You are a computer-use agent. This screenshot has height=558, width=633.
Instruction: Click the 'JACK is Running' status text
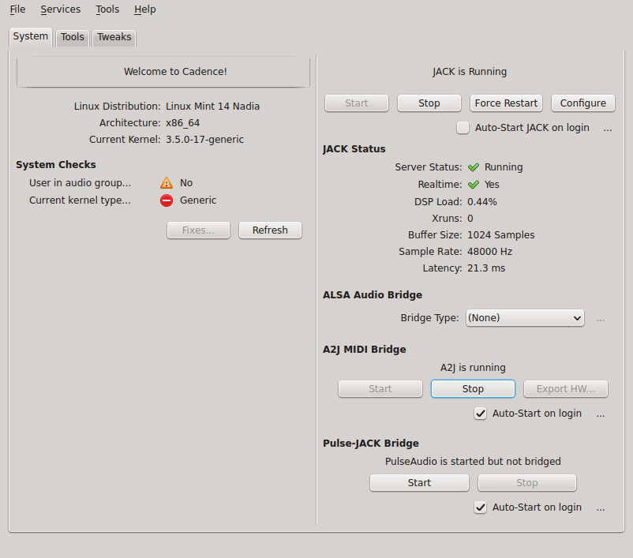[470, 72]
